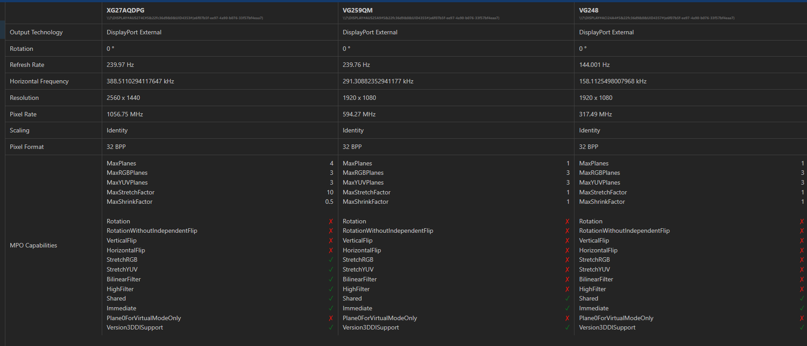Click the Pixel Format row label
The height and width of the screenshot is (346, 807).
27,147
